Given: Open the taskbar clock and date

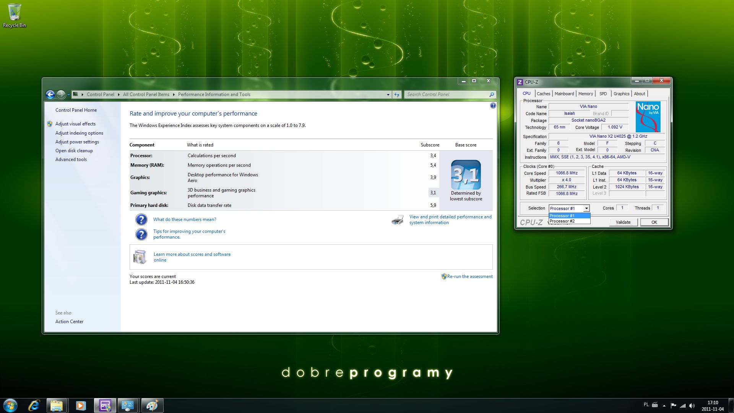Looking at the screenshot, I should (713, 406).
